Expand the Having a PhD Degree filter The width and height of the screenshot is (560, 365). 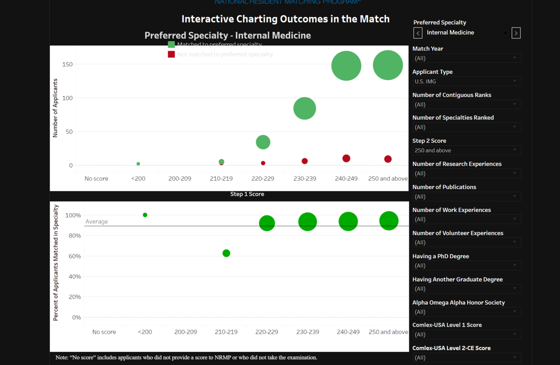467,266
